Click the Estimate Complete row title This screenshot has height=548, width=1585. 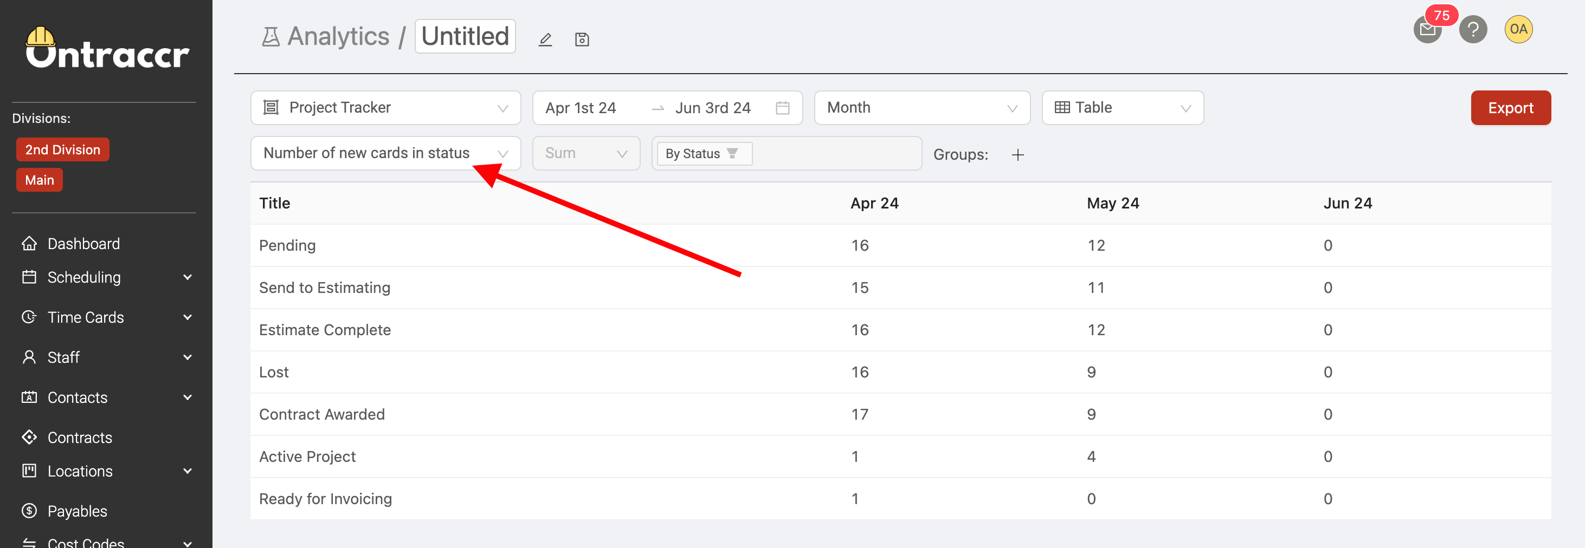click(325, 330)
